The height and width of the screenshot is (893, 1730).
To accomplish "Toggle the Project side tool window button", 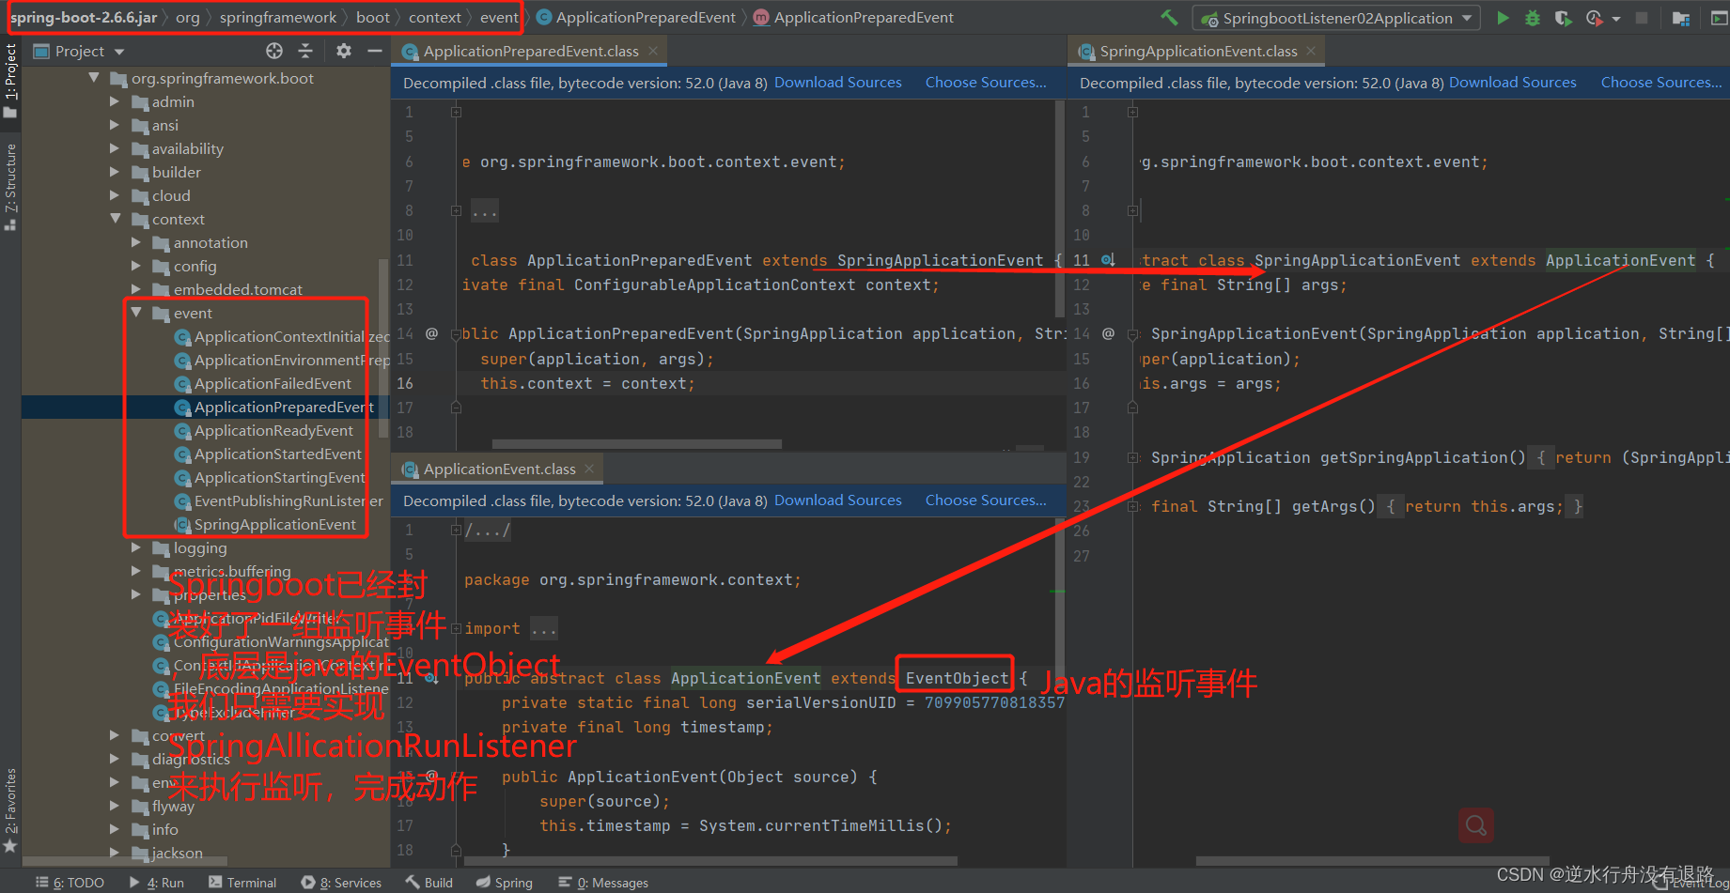I will point(10,80).
